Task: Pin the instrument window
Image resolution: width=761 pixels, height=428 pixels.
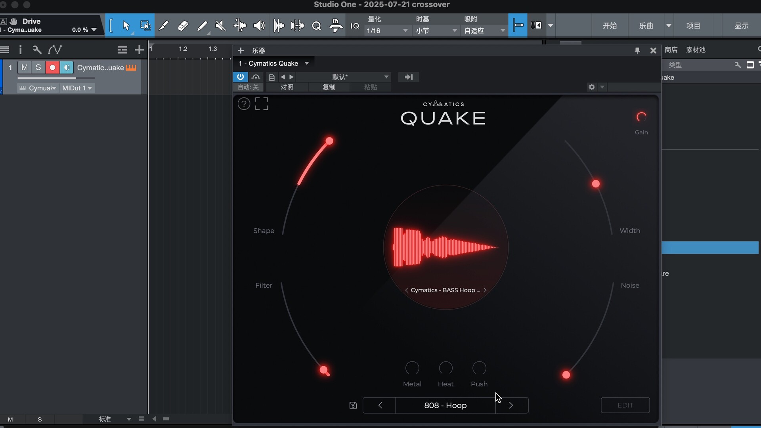Action: pyautogui.click(x=637, y=50)
